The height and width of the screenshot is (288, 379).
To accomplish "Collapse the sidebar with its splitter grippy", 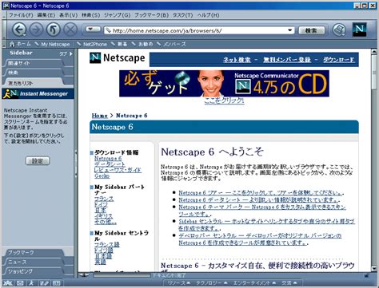I will [x=76, y=164].
